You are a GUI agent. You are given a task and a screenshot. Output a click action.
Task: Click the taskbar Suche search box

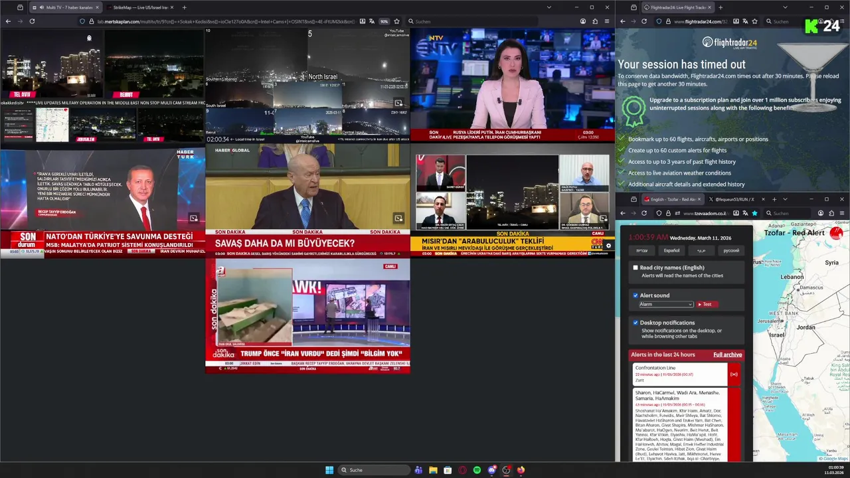(374, 470)
